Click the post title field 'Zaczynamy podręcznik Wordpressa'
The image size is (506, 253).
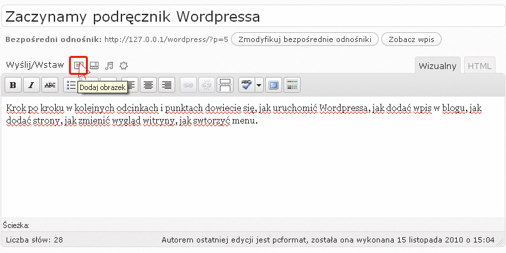(x=253, y=16)
